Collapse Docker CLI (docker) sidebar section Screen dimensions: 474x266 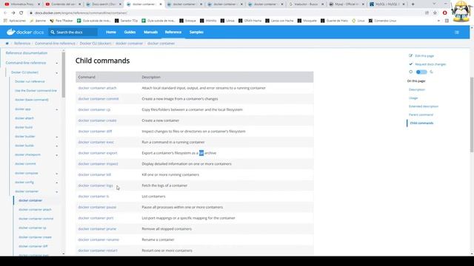[x=57, y=72]
